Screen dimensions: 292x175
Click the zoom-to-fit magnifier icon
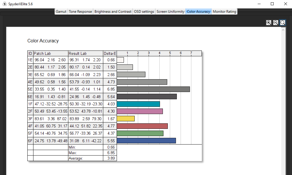tap(283, 23)
